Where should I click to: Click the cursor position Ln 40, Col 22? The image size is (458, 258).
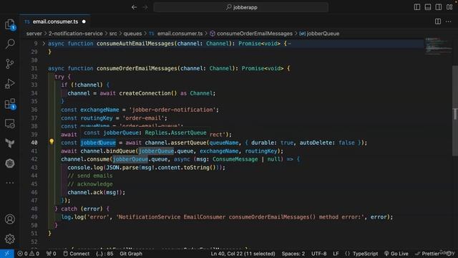tap(243, 254)
